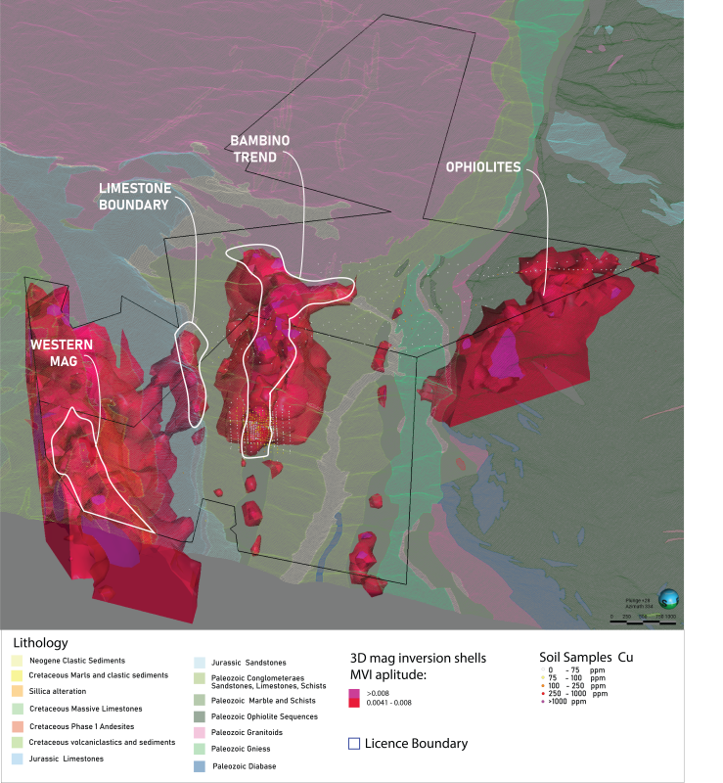Image resolution: width=723 pixels, height=783 pixels.
Task: Select the WESTERN MAG label
Action: (62, 353)
